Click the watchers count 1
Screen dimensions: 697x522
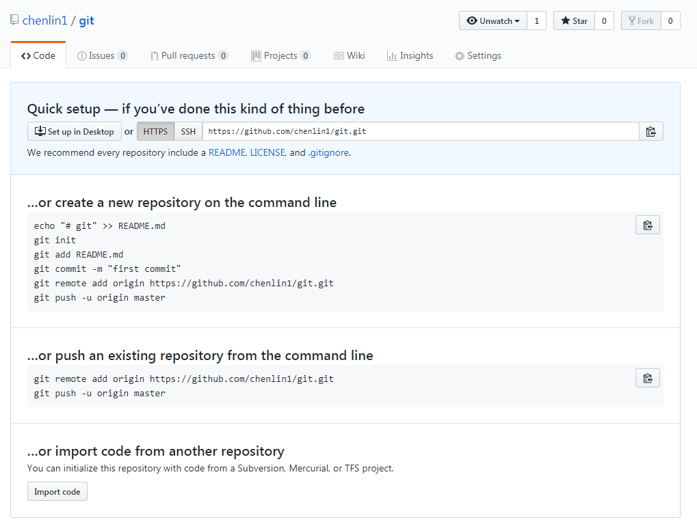click(x=536, y=21)
